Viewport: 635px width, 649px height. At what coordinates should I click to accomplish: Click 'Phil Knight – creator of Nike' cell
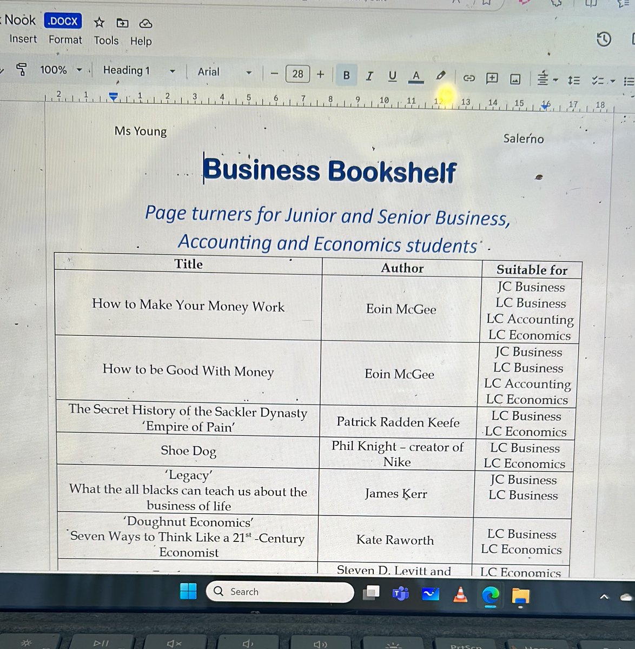point(397,454)
